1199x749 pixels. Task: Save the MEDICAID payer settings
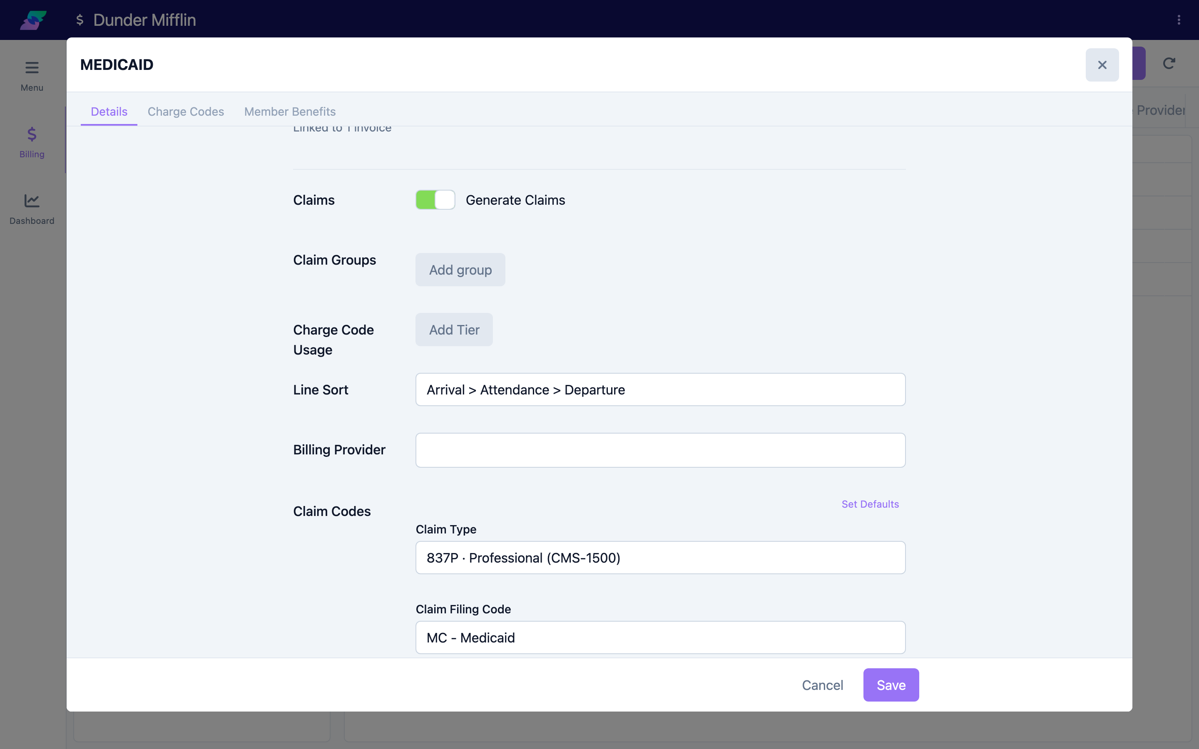pyautogui.click(x=891, y=685)
